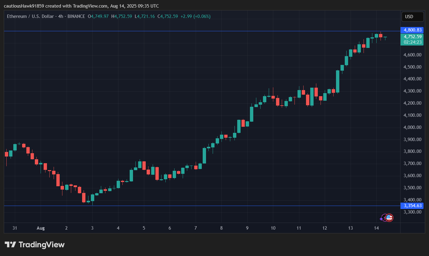The height and width of the screenshot is (256, 429).
Task: Click the green countdown timer price label
Action: [412, 42]
